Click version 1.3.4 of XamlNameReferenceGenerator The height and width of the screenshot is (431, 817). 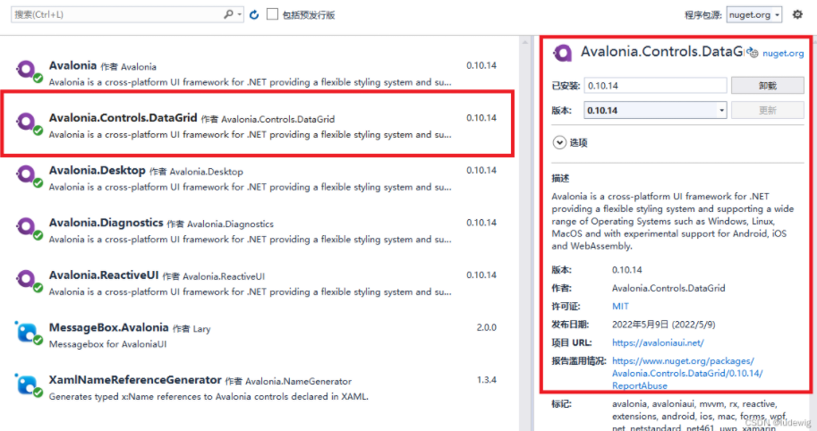coord(486,380)
